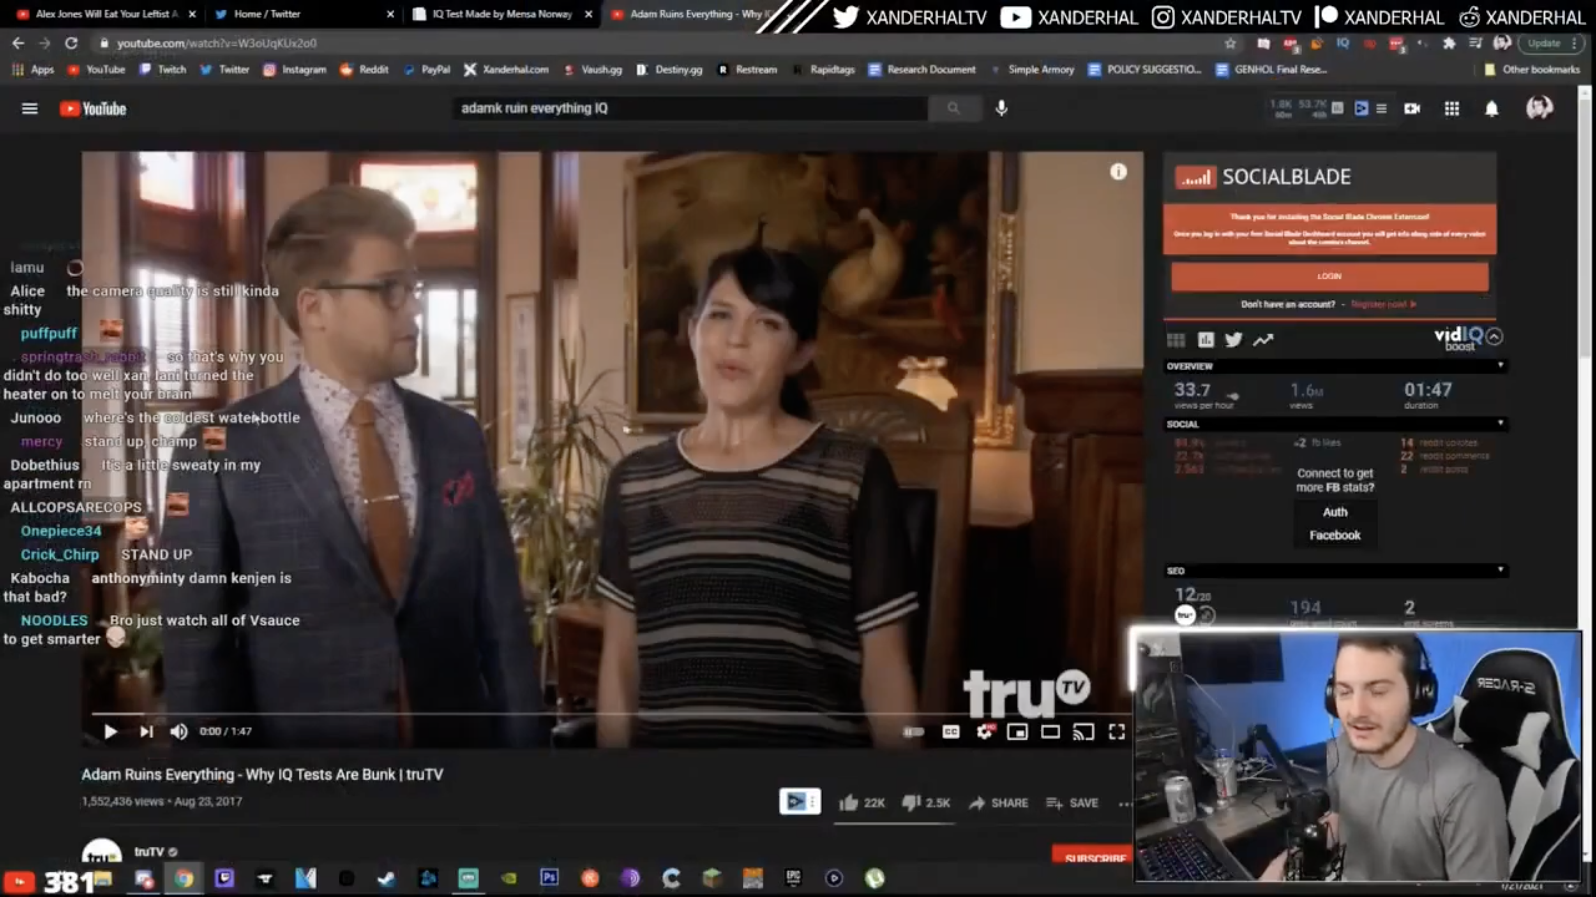
Task: Mute the video volume
Action: 178,732
